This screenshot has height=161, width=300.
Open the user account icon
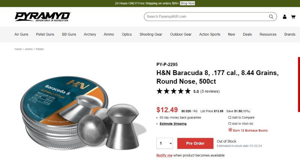coord(285,17)
